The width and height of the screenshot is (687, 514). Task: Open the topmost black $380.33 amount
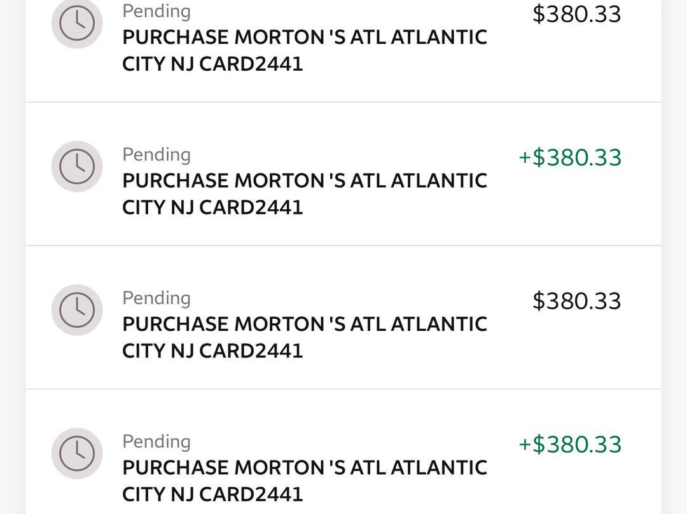[x=576, y=14]
